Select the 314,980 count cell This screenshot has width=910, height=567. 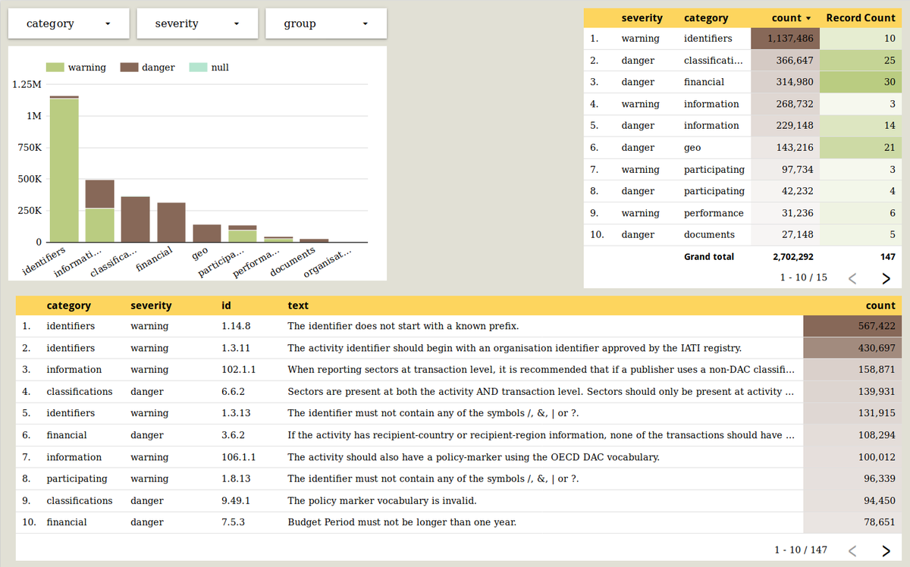[786, 82]
